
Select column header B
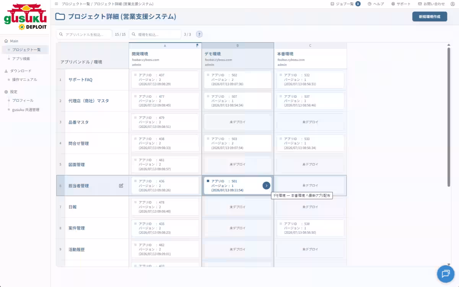click(x=238, y=45)
